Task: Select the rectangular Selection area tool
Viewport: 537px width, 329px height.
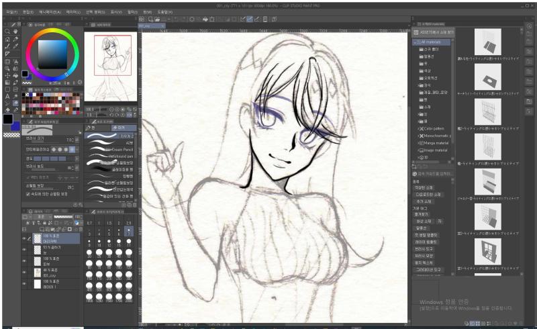Action: coord(7,61)
